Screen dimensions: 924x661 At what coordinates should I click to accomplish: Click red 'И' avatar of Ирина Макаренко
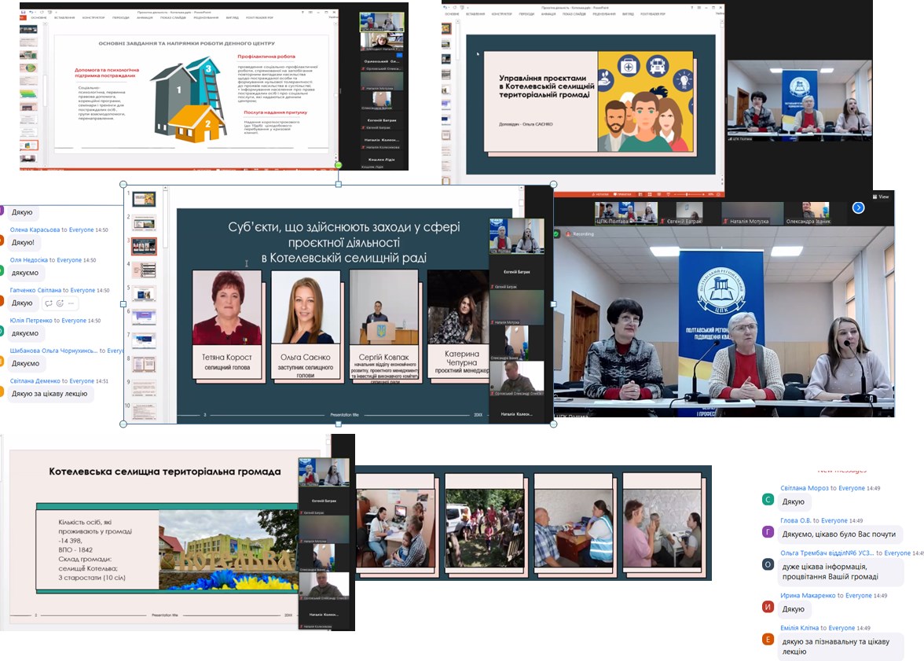coord(768,607)
